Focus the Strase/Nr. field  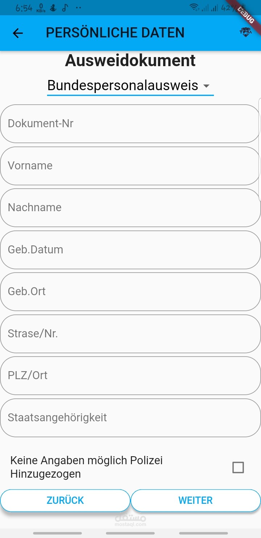click(130, 334)
